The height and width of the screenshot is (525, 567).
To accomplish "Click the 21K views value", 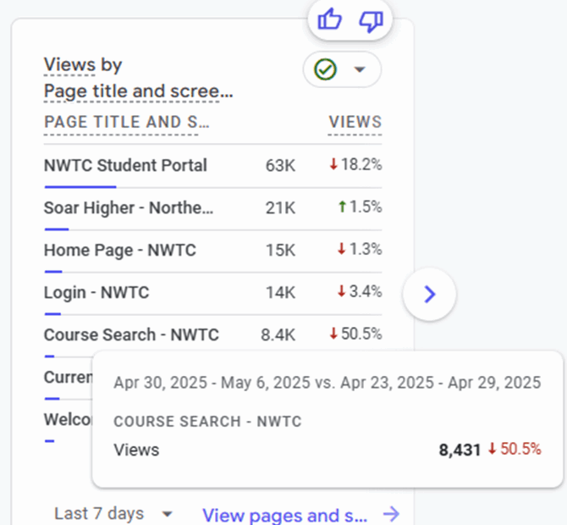I will [x=280, y=208].
